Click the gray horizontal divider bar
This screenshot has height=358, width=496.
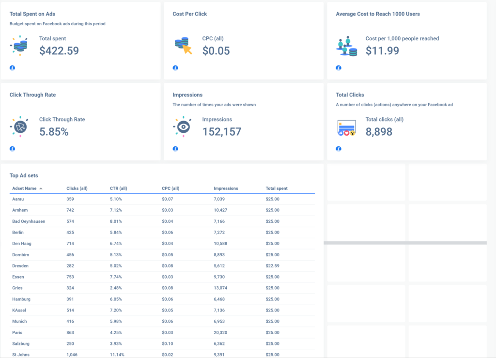[x=405, y=243]
